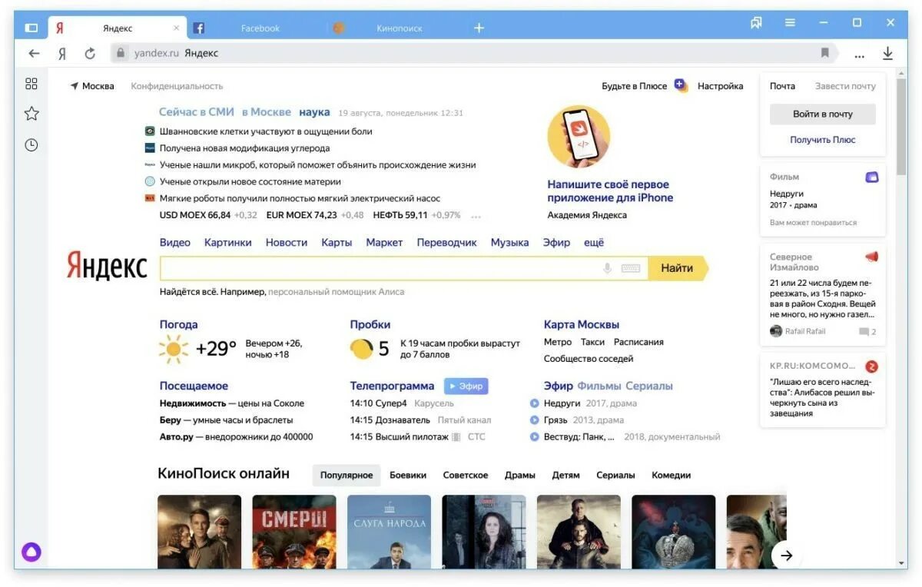
Task: Switch news to the наука section
Action: tap(314, 112)
